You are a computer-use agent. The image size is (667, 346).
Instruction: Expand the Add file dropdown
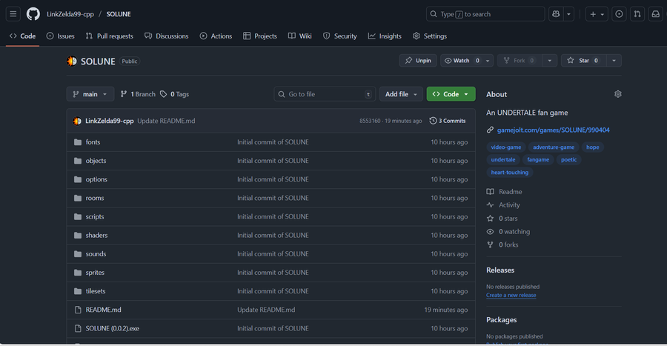(x=402, y=94)
